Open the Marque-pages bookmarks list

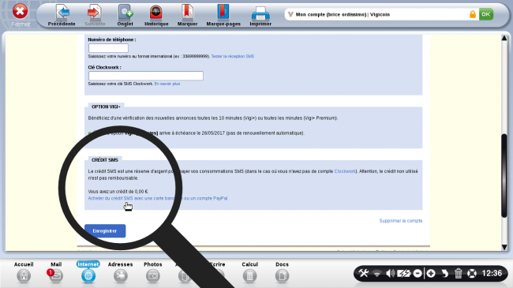point(223,13)
